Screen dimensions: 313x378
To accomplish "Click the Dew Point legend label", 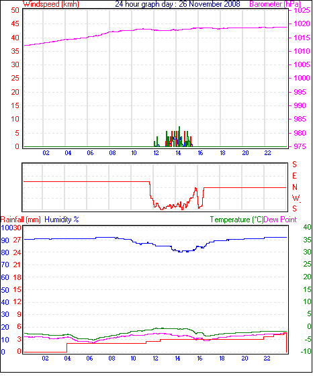I will click(280, 220).
